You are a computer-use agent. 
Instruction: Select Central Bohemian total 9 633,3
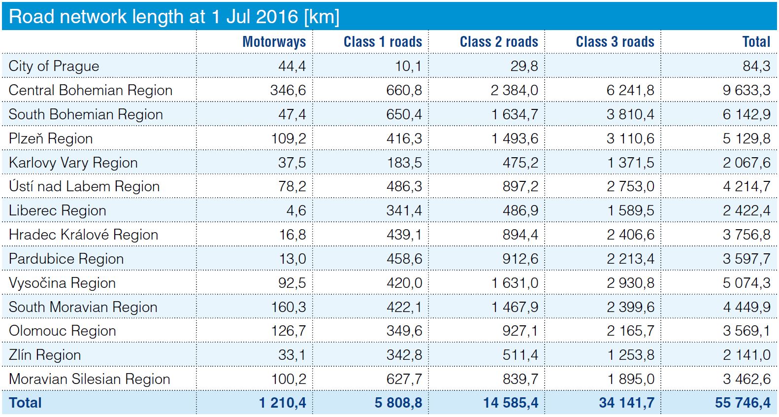[747, 90]
